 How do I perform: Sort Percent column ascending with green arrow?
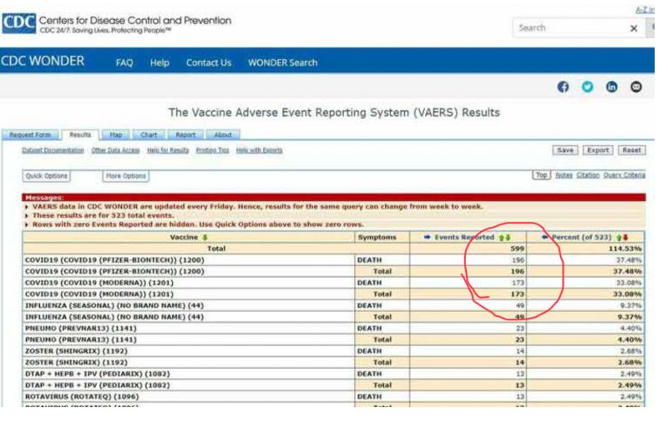click(620, 238)
